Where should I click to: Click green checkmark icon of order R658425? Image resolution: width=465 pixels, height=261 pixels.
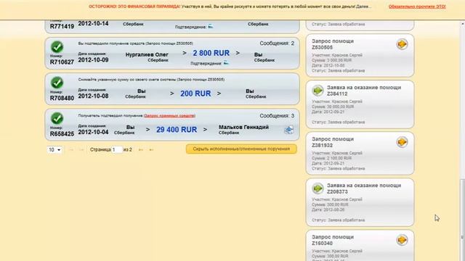[x=57, y=118]
